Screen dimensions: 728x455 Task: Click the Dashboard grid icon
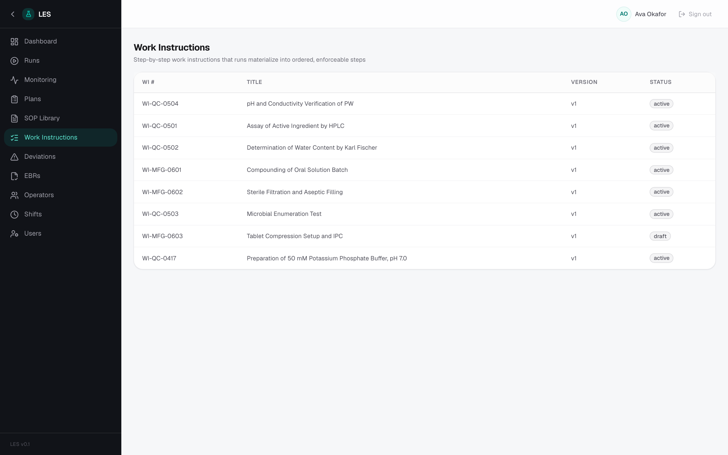14,41
